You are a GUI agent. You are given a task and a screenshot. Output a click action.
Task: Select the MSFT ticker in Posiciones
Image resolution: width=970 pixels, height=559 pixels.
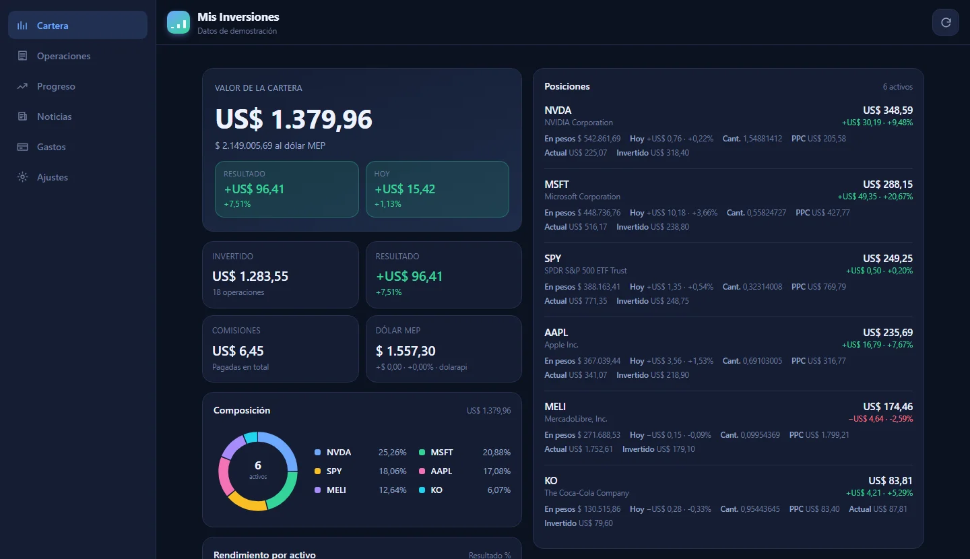pos(557,185)
